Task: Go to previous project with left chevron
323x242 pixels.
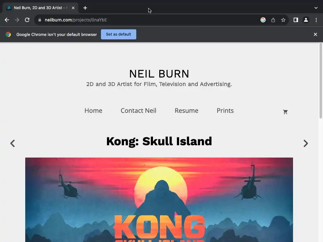Action: [13, 143]
